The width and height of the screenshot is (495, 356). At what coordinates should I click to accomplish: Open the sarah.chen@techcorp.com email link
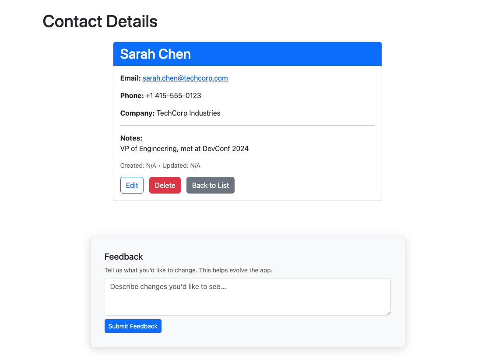click(185, 78)
